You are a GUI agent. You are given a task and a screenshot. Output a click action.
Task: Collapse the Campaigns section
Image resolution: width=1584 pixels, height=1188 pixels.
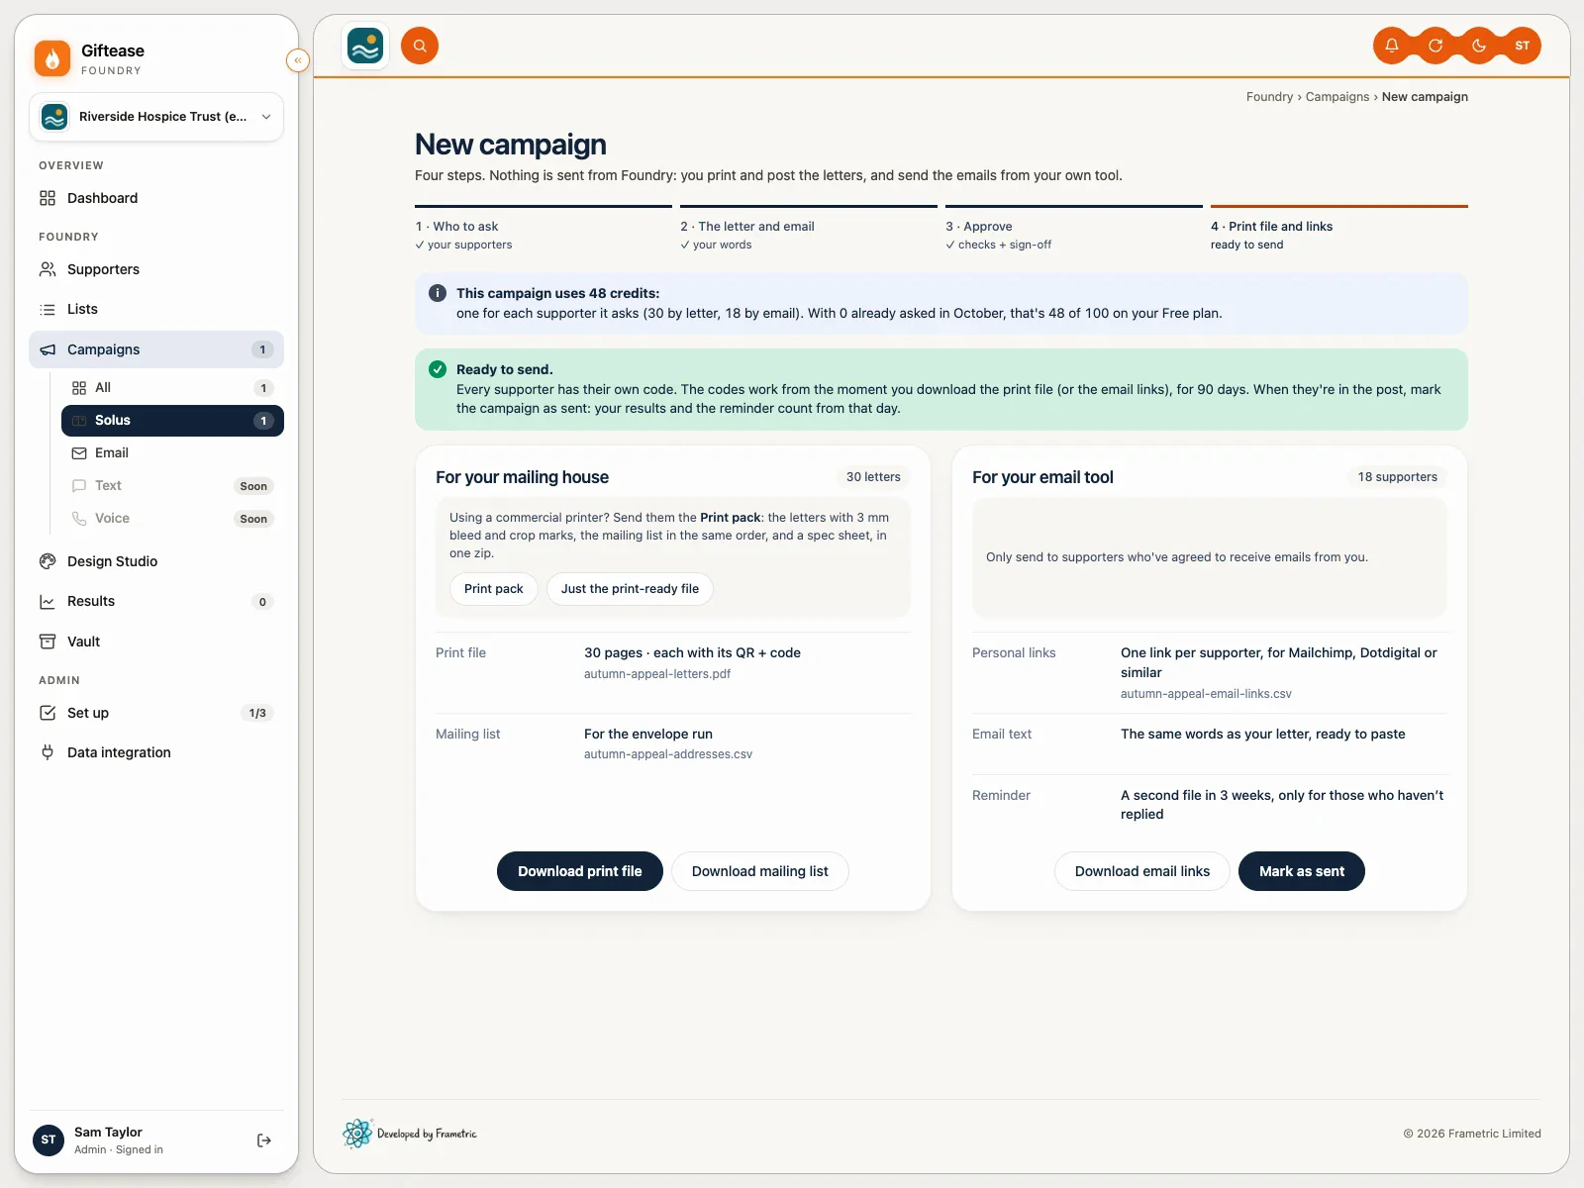point(156,349)
